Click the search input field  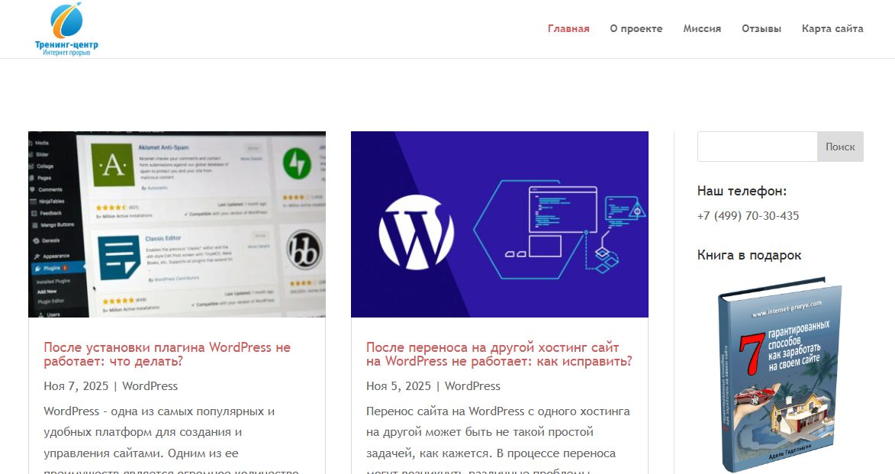[x=758, y=147]
